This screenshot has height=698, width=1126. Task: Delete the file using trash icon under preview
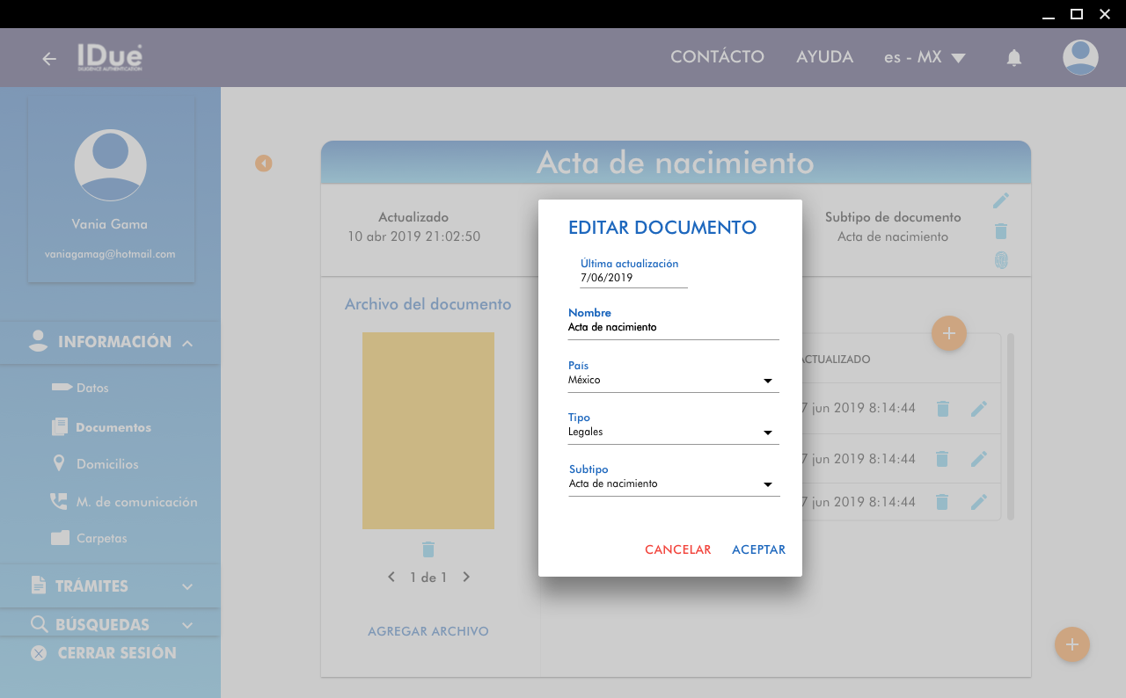coord(428,549)
